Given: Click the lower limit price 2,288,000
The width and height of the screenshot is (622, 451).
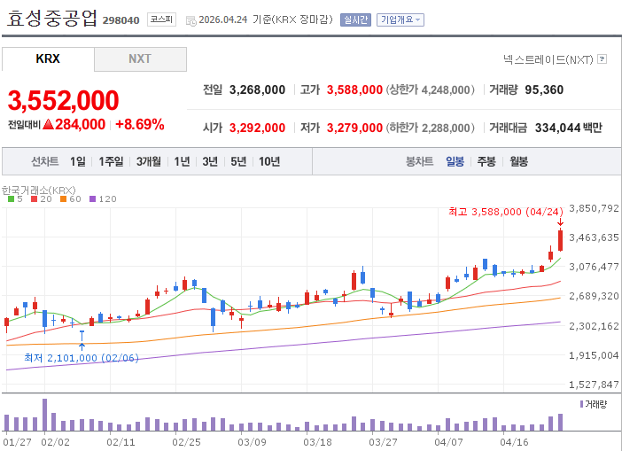Looking at the screenshot, I should click(446, 128).
